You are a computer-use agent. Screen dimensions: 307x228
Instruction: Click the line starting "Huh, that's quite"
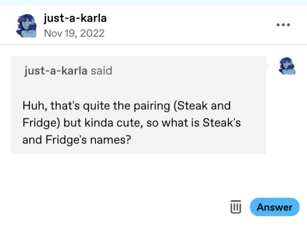(126, 106)
